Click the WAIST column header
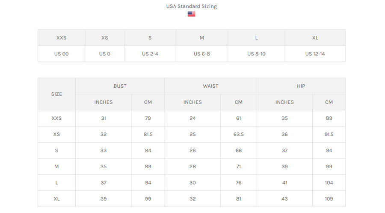 [210, 86]
